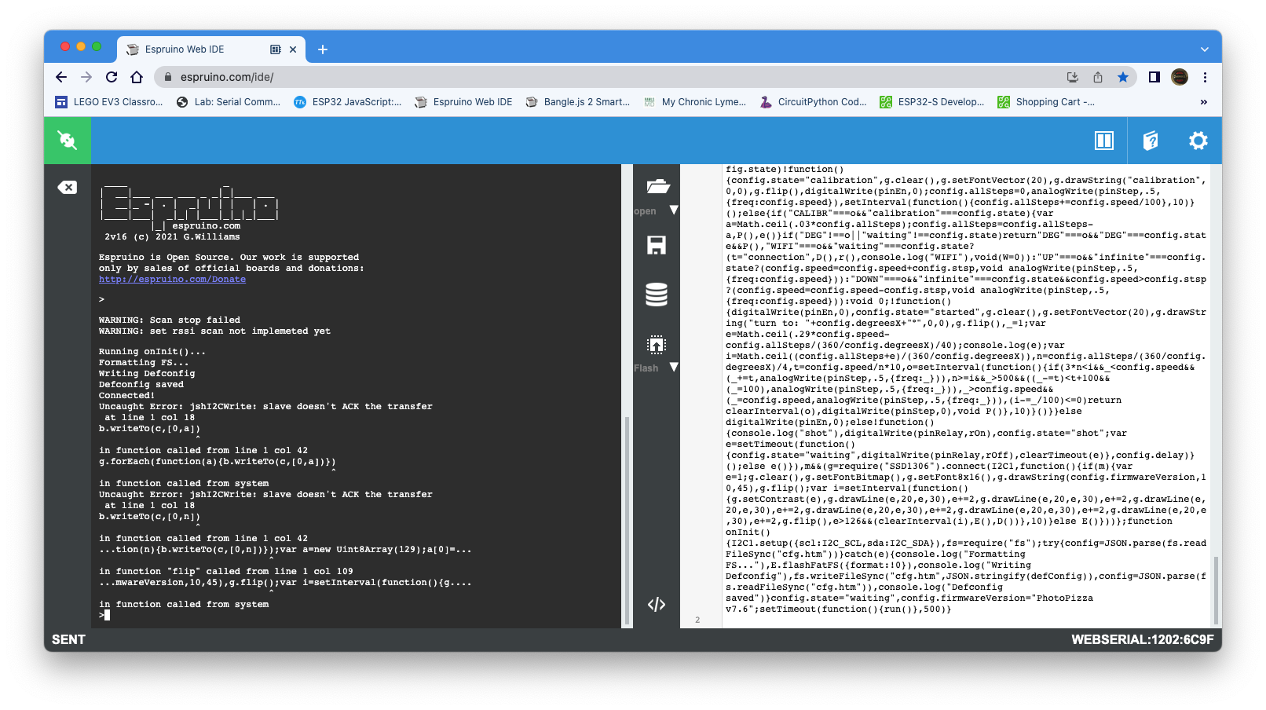Go back with browser back arrow

pos(61,77)
